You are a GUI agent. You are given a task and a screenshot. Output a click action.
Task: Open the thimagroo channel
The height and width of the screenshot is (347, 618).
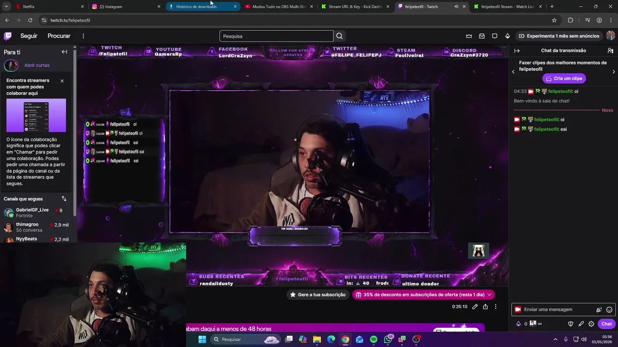pyautogui.click(x=36, y=227)
